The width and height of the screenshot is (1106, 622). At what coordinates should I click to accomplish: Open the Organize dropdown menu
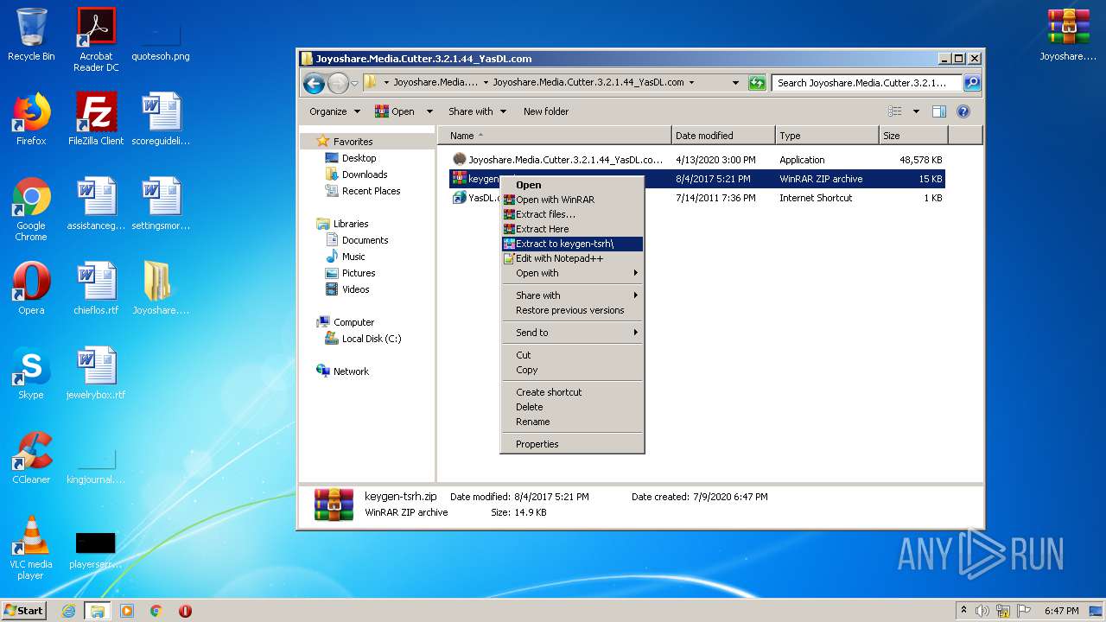334,111
